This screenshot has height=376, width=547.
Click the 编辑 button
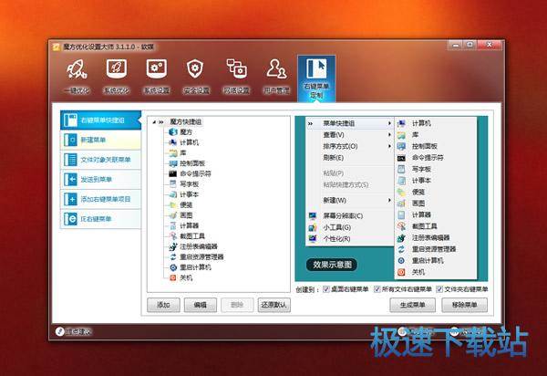[201, 305]
